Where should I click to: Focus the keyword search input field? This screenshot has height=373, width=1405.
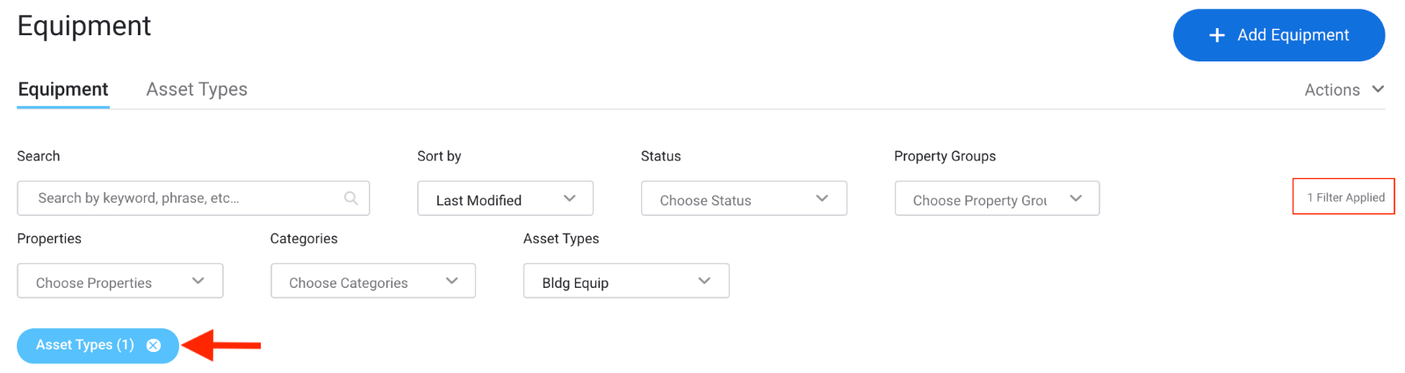pyautogui.click(x=184, y=198)
